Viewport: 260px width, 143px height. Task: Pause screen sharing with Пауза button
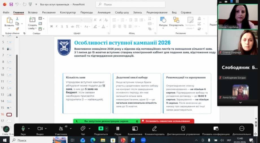(118, 129)
